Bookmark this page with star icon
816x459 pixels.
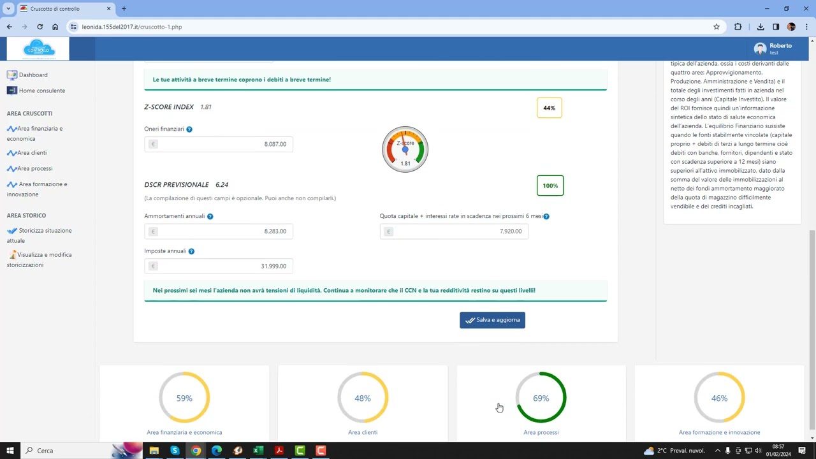coord(717,27)
